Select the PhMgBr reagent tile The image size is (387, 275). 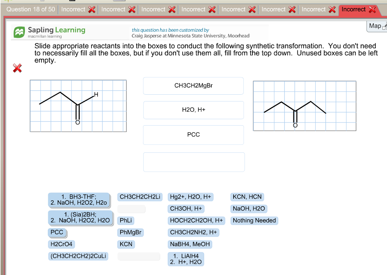pyautogui.click(x=131, y=232)
